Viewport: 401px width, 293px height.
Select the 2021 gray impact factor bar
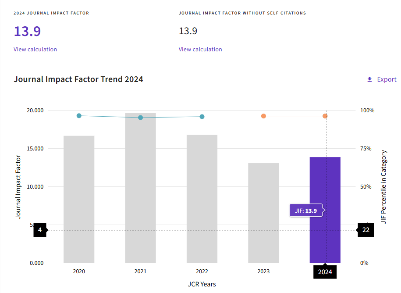point(140,188)
